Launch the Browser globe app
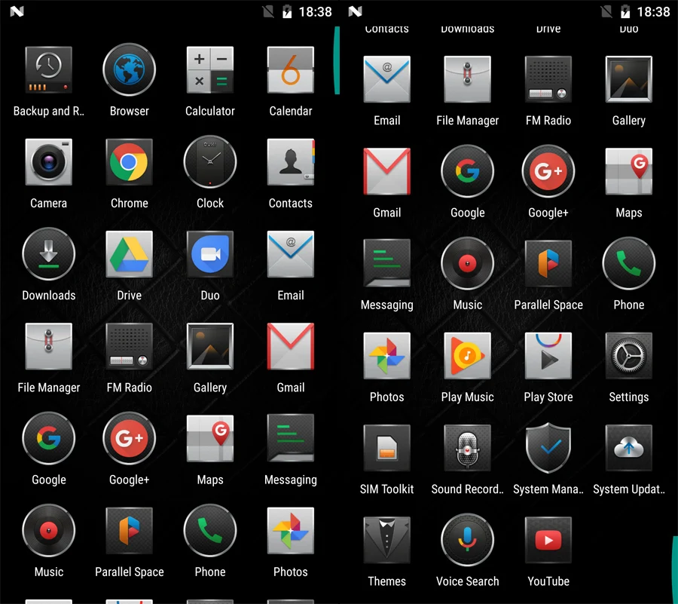 tap(129, 69)
